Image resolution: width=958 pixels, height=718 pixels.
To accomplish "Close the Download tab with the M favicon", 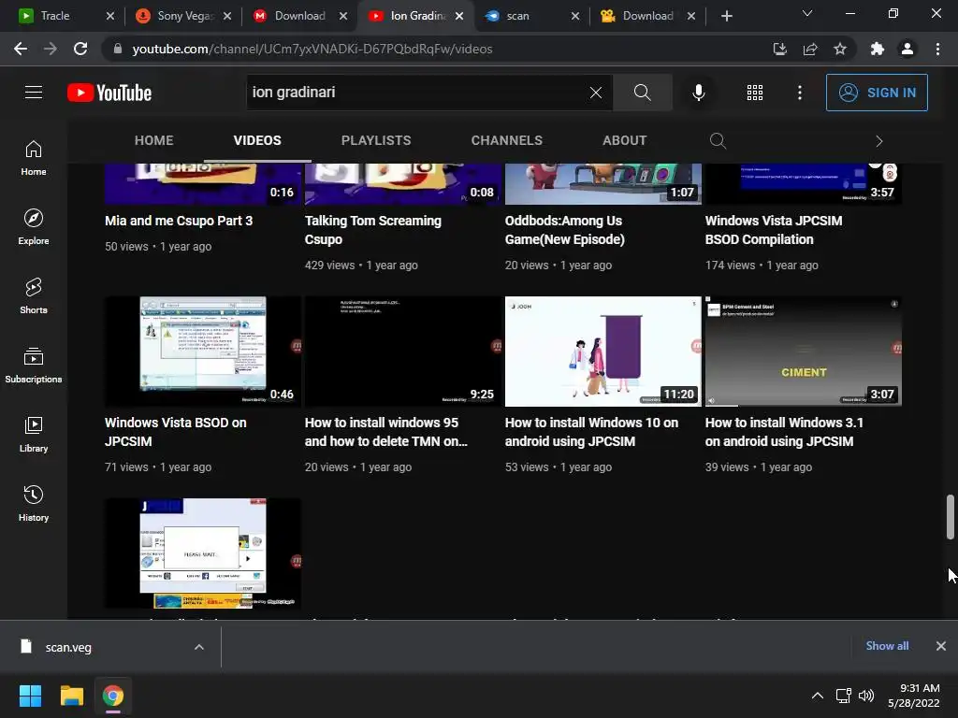I will click(x=343, y=16).
